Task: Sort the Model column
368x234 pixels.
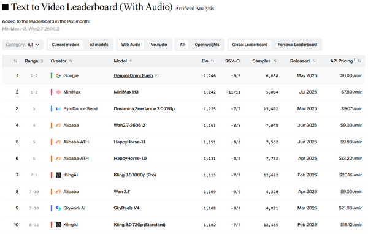Action: click(131, 61)
